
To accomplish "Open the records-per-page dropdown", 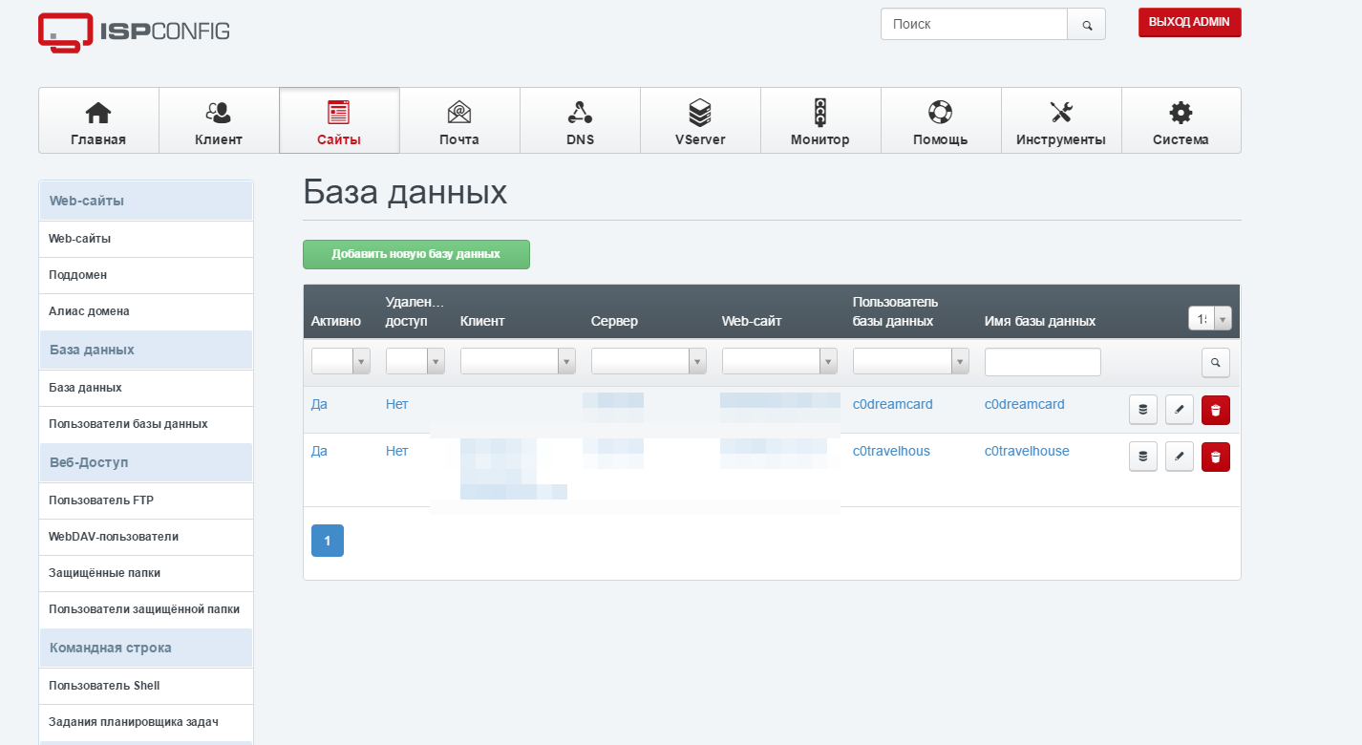I will click(x=1210, y=318).
